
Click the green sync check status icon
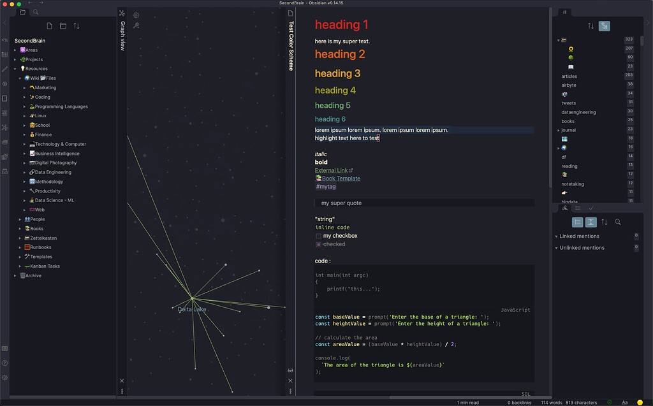click(610, 402)
